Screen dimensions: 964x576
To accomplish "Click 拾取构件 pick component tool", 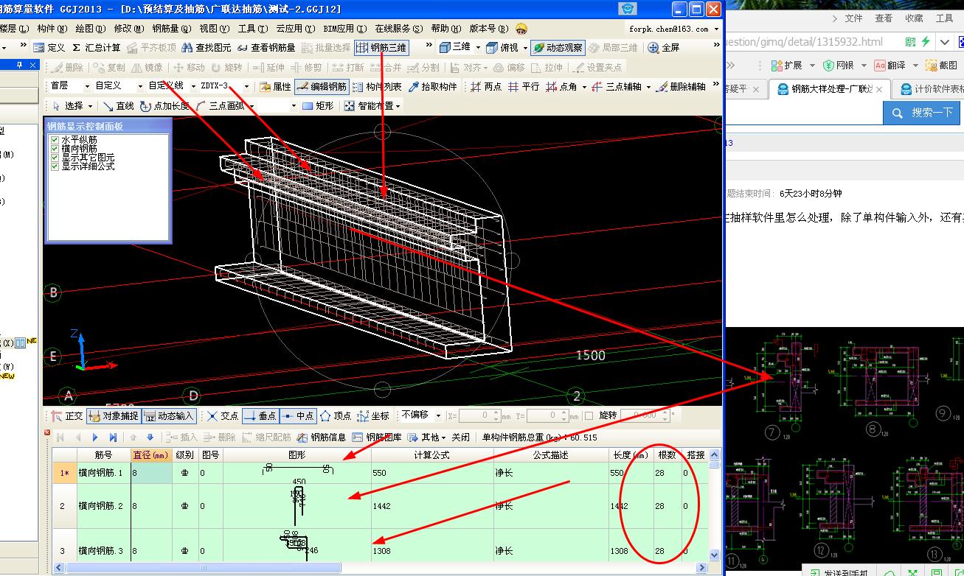I will pyautogui.click(x=432, y=87).
